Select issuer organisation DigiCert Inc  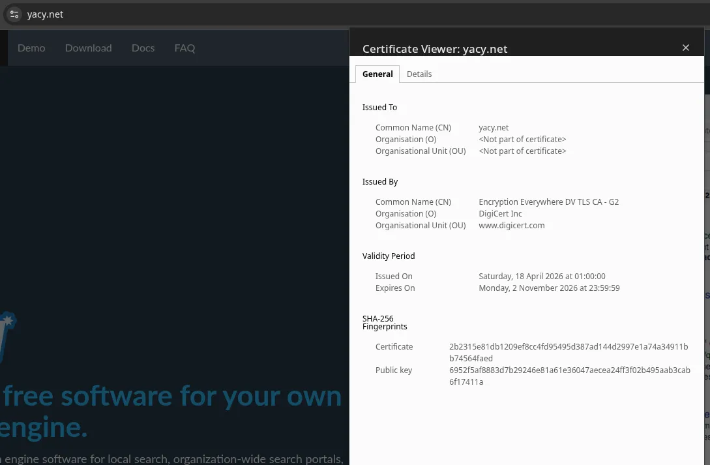click(500, 214)
